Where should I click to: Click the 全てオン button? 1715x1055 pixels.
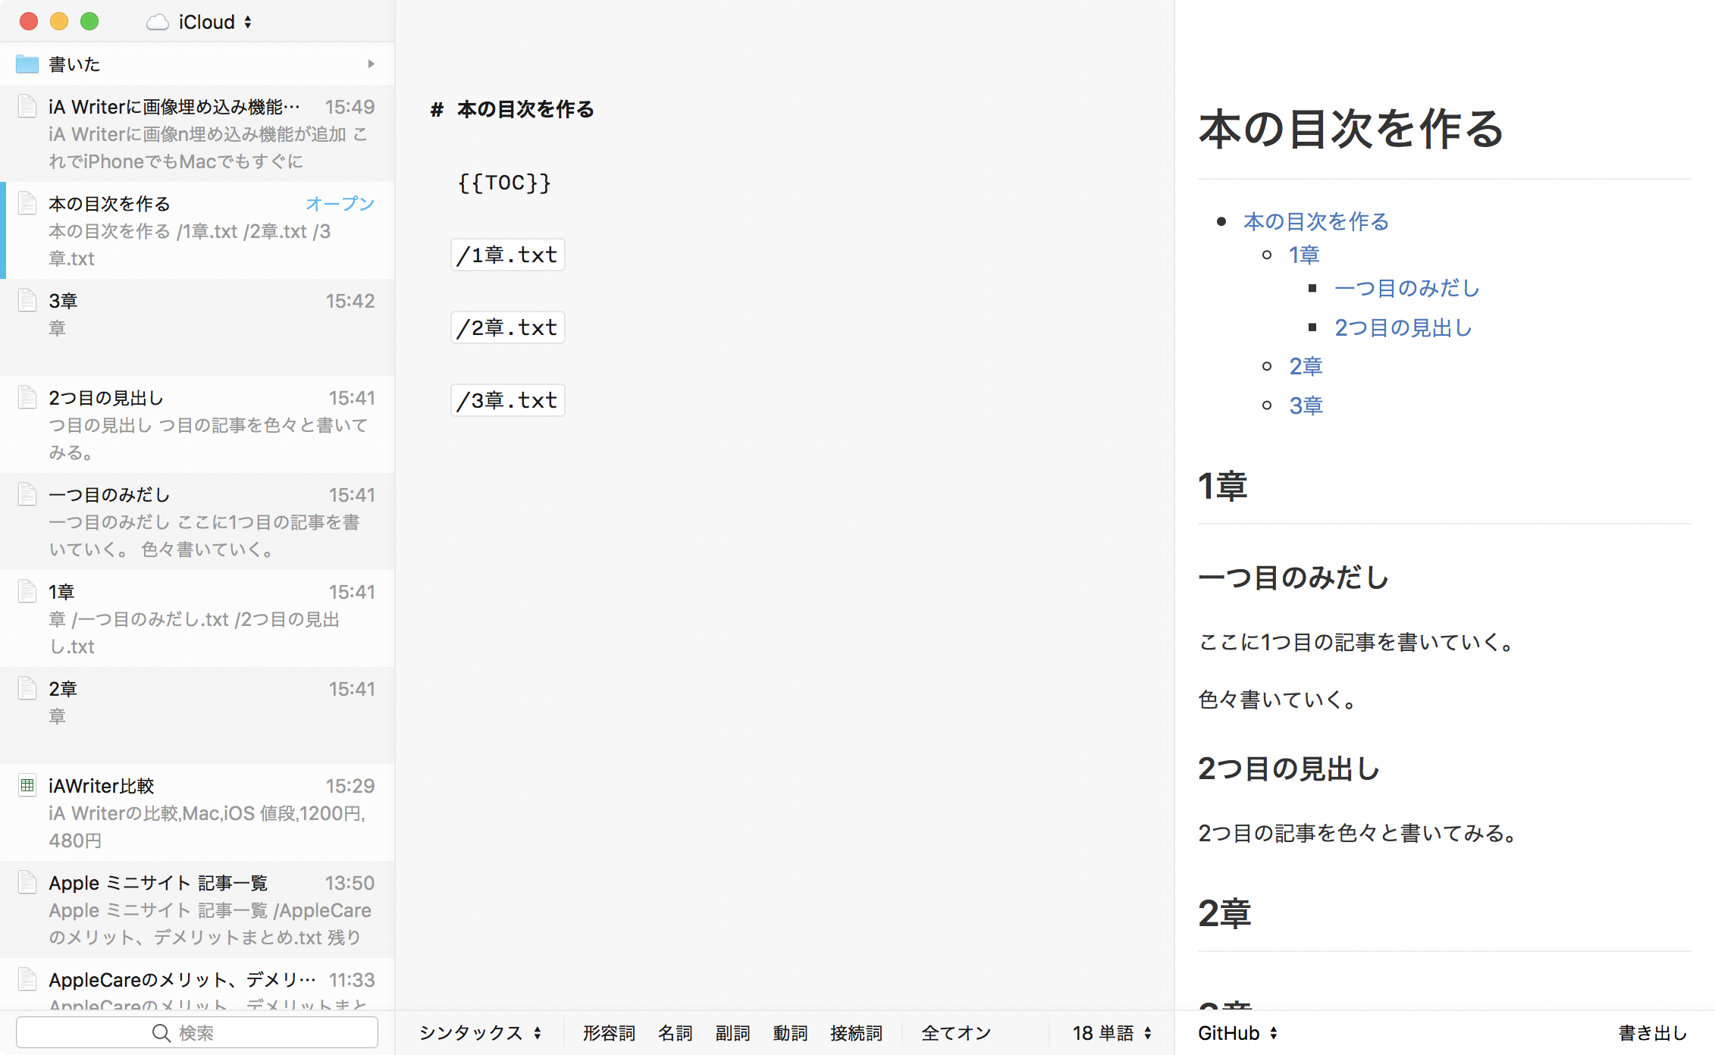coord(955,1033)
